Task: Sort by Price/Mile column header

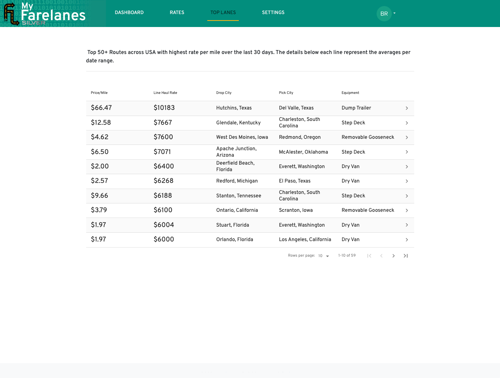Action: tap(99, 93)
